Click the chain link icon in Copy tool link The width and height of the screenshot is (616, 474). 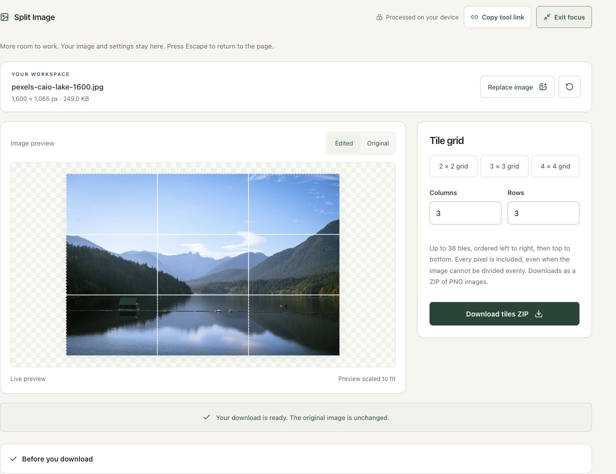(x=474, y=17)
